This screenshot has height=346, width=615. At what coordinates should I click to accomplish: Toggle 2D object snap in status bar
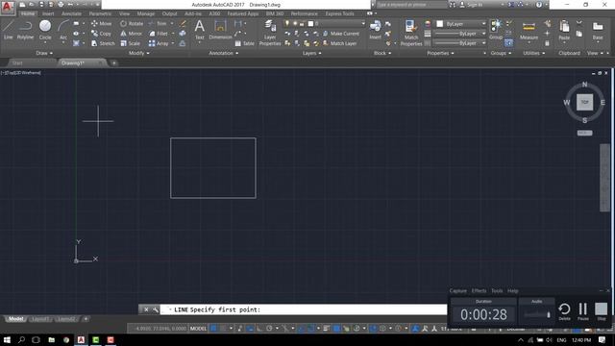click(311, 329)
